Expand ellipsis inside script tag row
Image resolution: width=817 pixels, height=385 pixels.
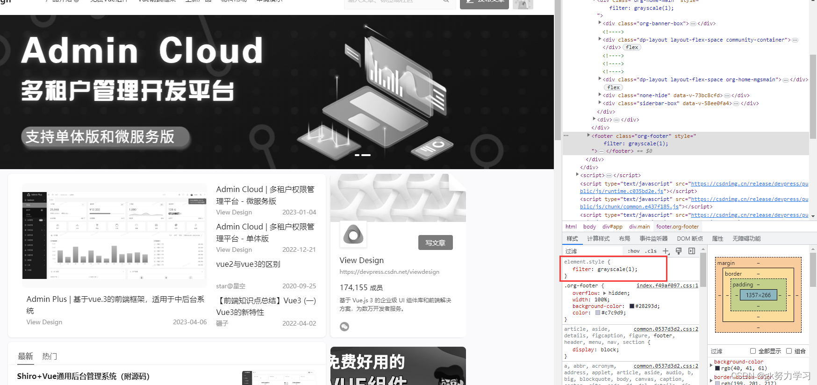[x=609, y=175]
